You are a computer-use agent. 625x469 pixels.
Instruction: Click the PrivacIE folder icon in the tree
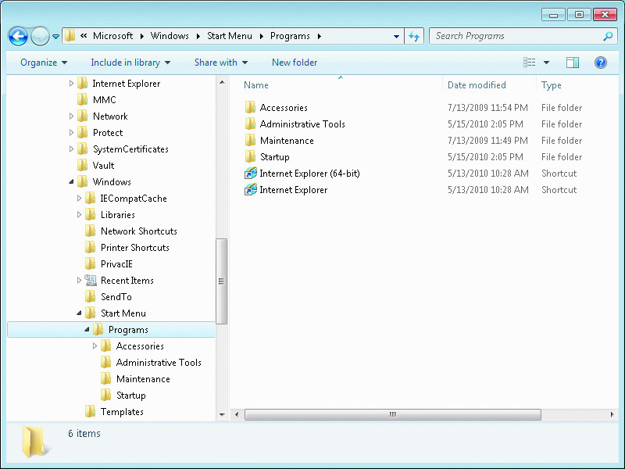click(x=90, y=263)
